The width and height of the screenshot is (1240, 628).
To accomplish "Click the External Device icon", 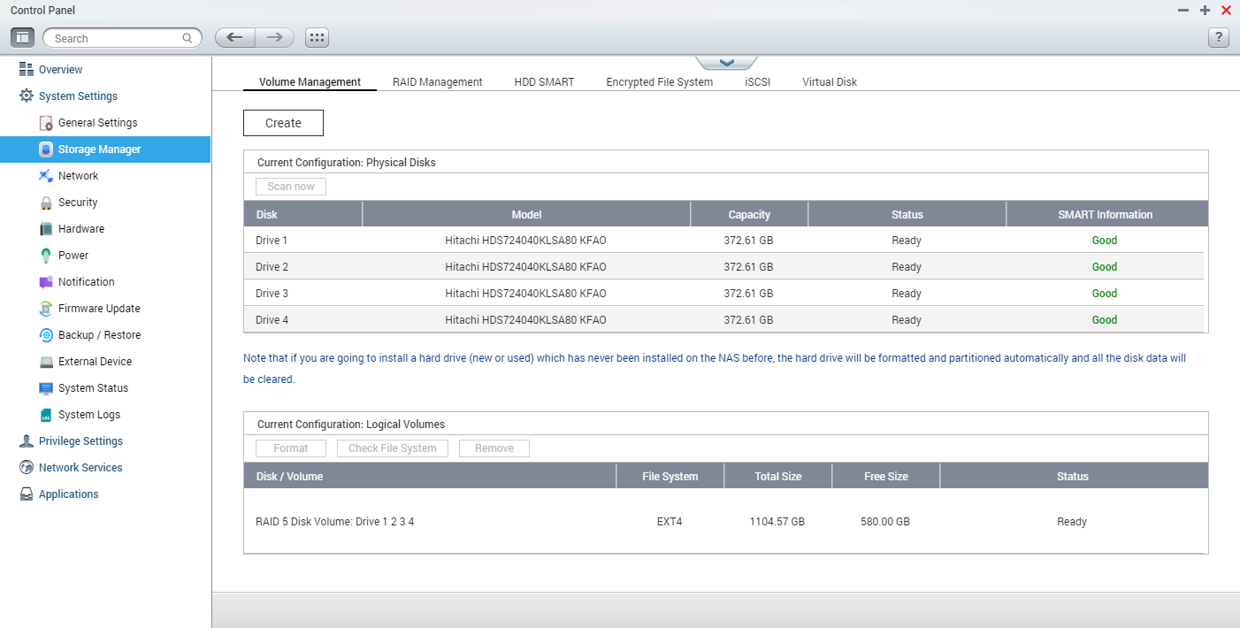I will click(46, 362).
